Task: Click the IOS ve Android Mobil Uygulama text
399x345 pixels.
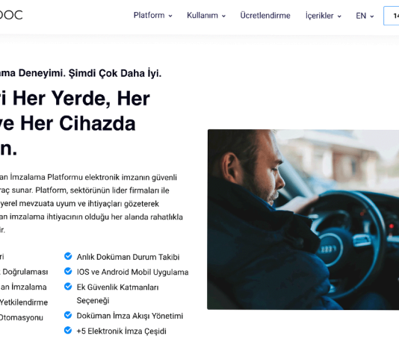Action: point(132,272)
